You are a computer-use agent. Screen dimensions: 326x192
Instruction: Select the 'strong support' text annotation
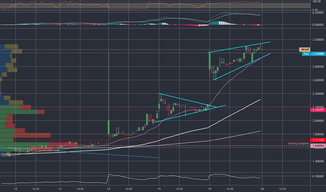[298, 143]
